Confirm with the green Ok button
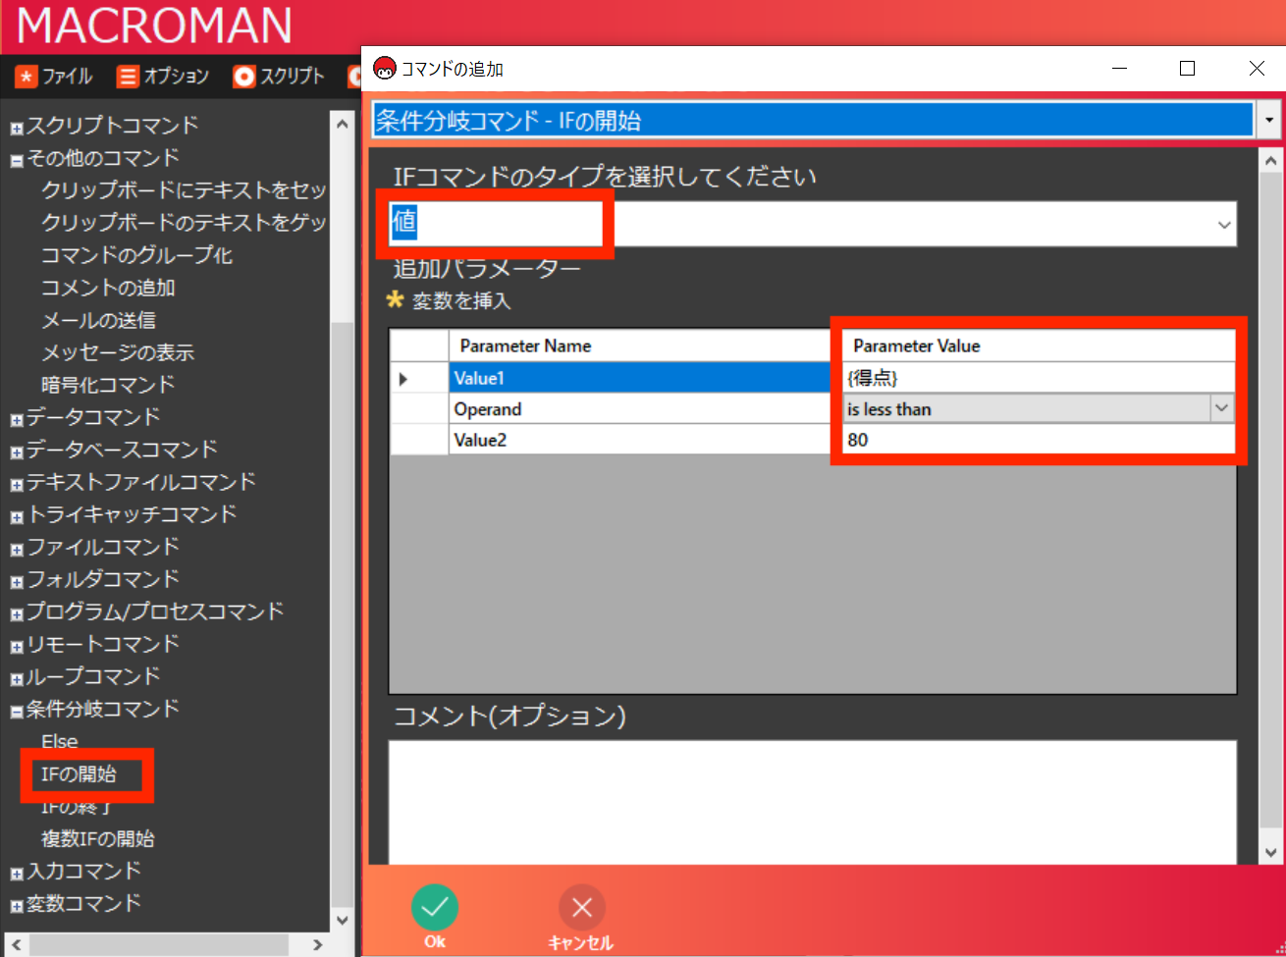Viewport: 1286px width, 957px height. [x=434, y=919]
